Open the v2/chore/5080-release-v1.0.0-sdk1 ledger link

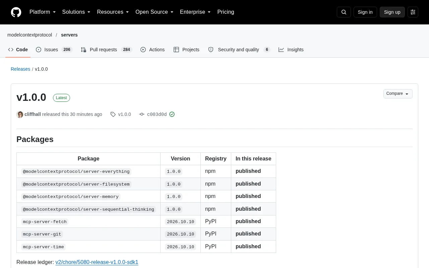tap(97, 262)
